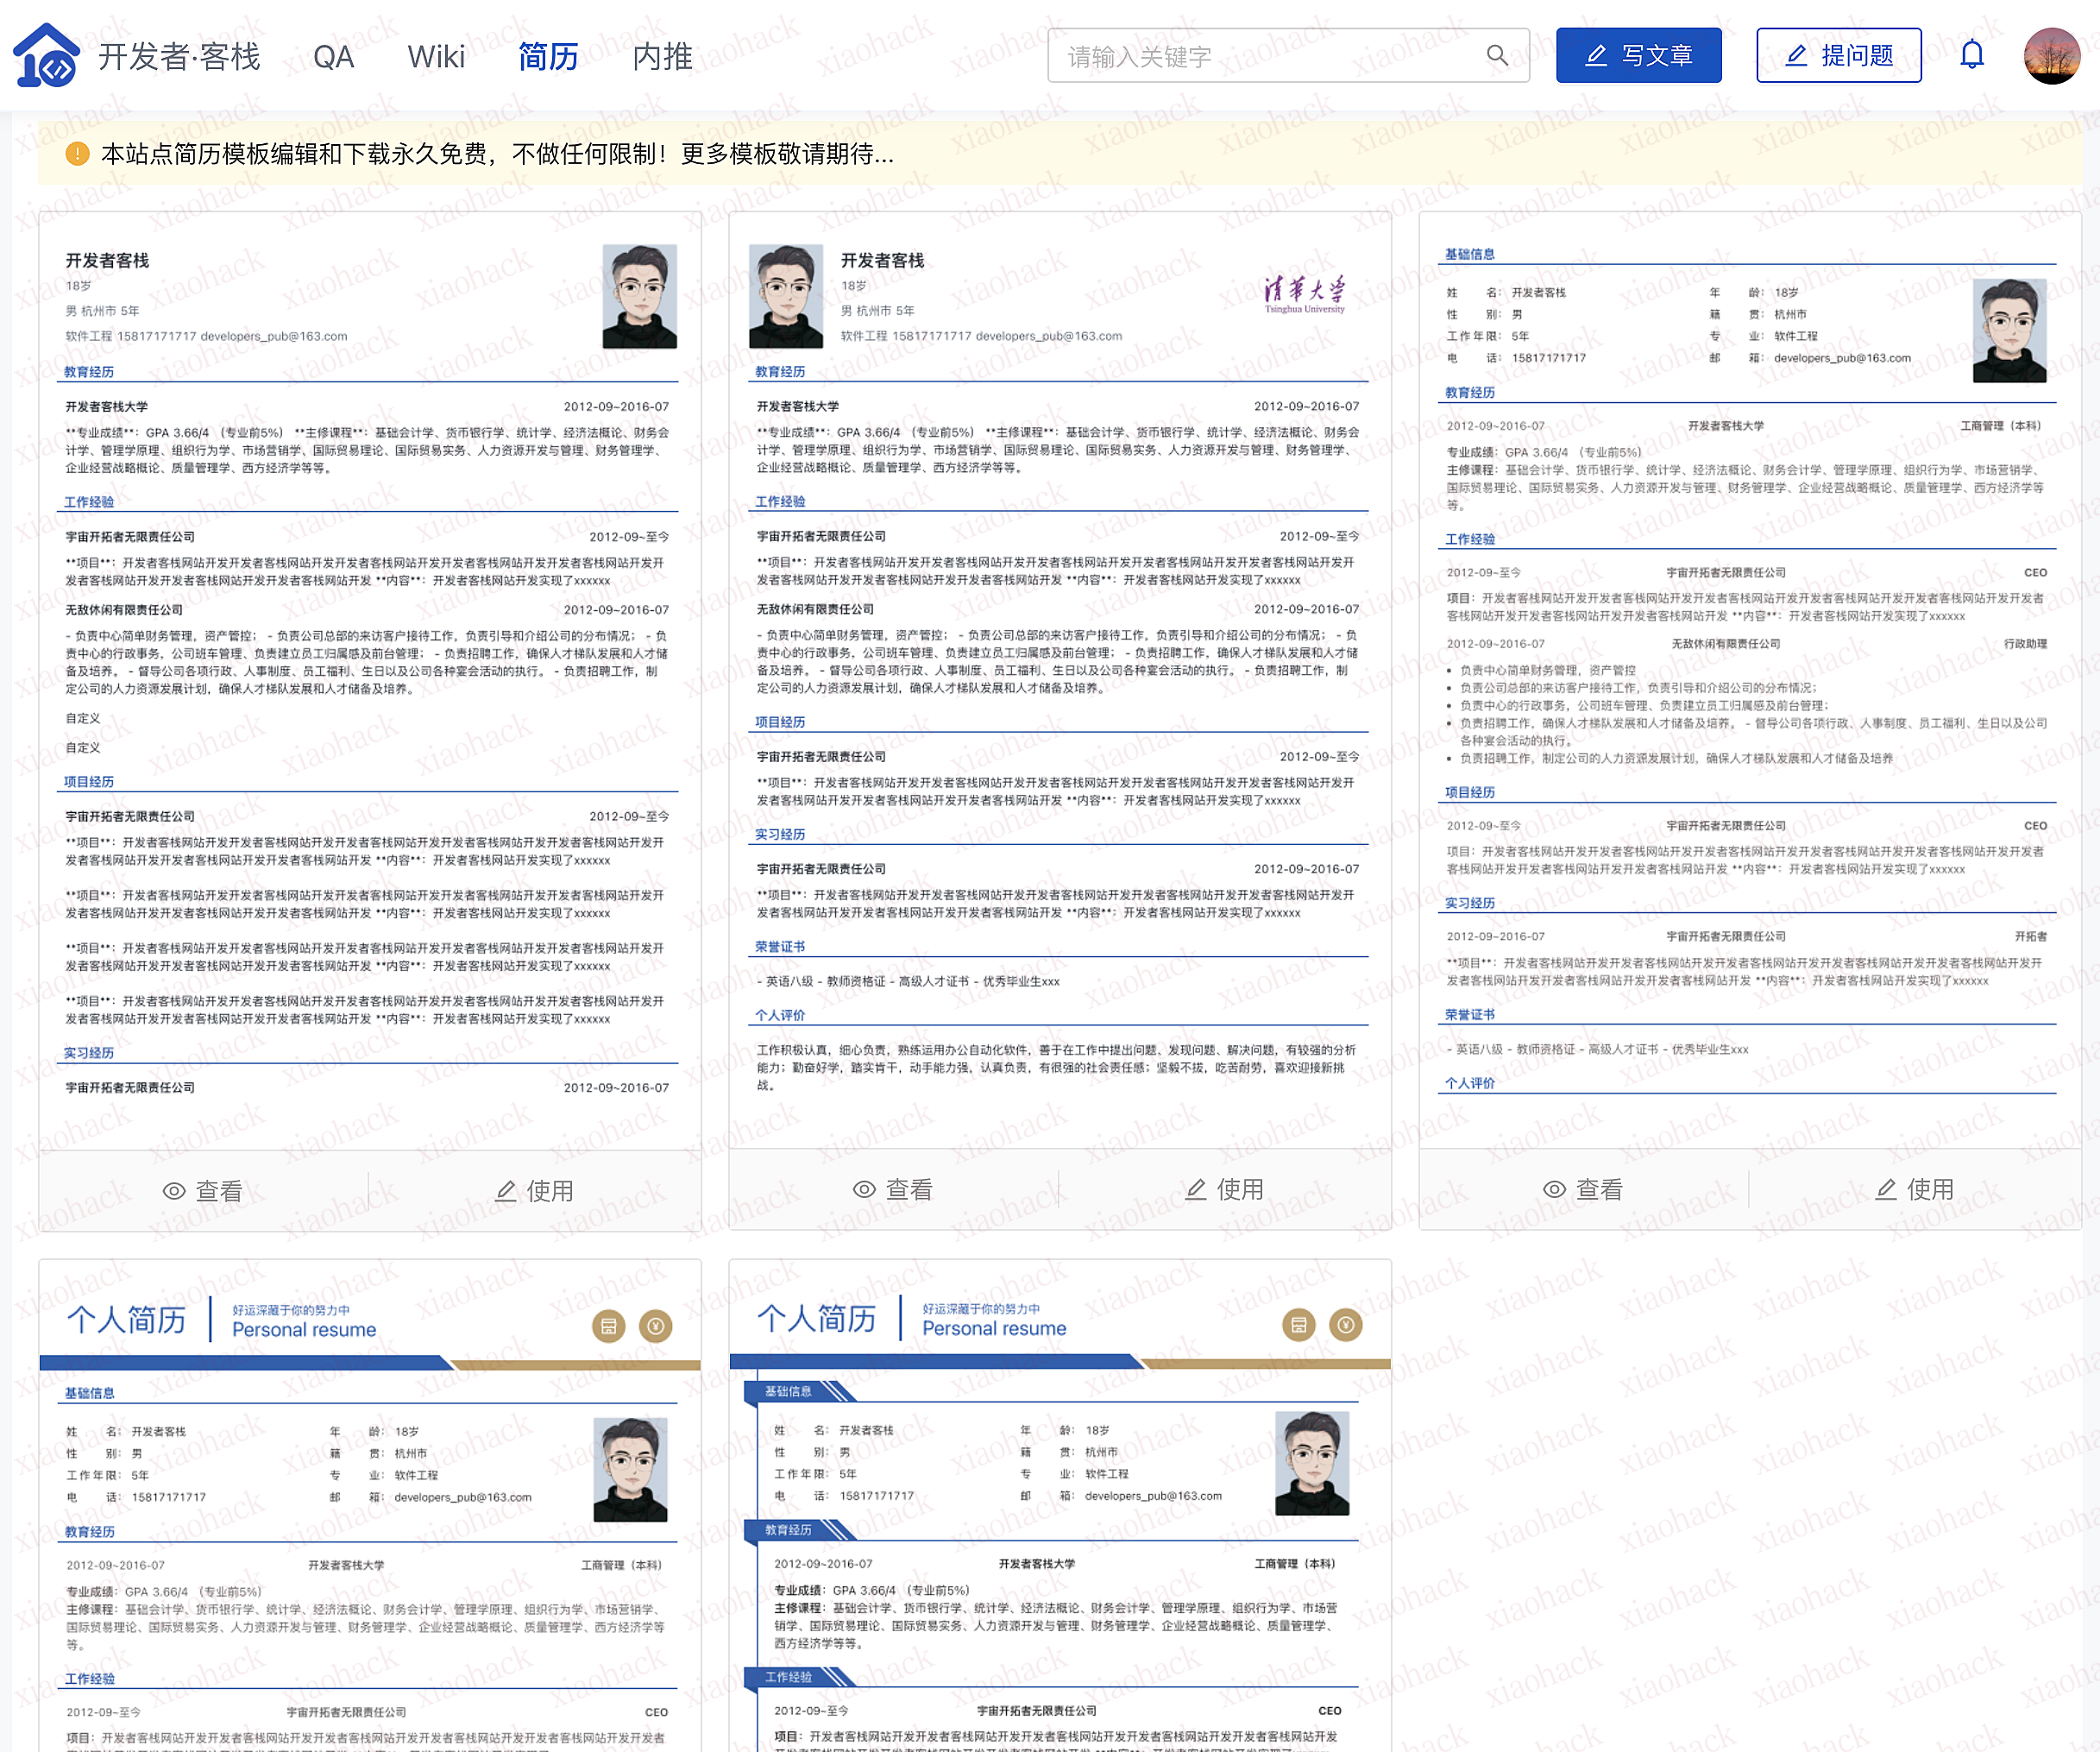Viewport: 2100px width, 1752px height.
Task: Switch to the QA tab
Action: pyautogui.click(x=334, y=57)
